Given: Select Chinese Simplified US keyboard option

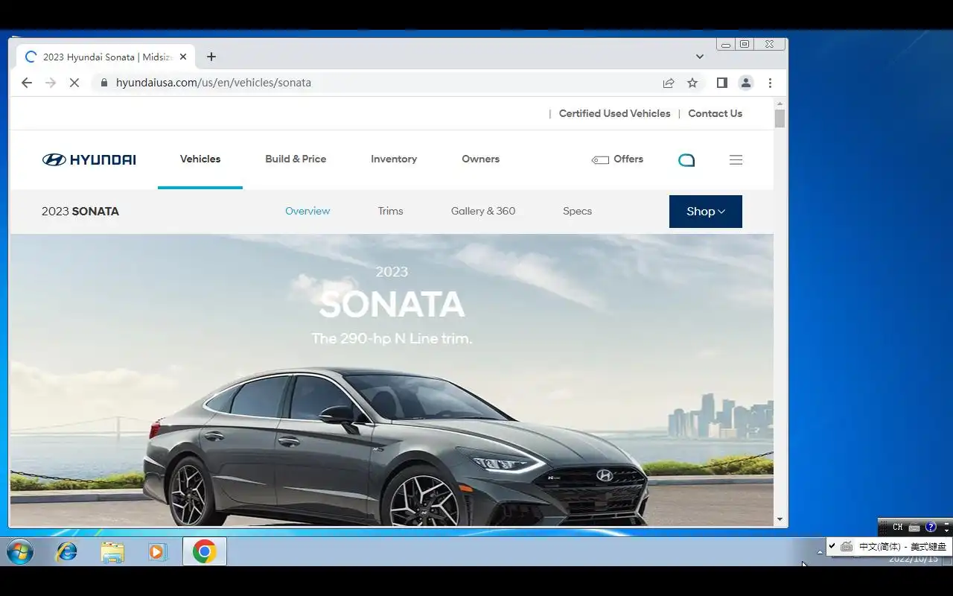Looking at the screenshot, I should point(889,546).
